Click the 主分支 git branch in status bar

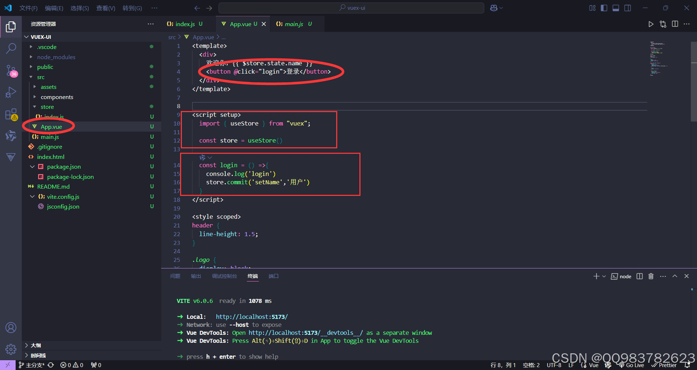point(32,365)
